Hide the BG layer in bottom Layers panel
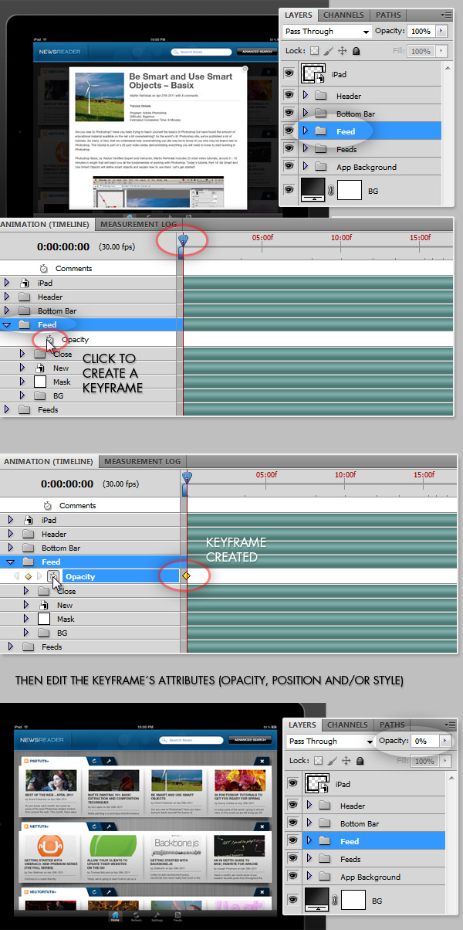This screenshot has height=930, width=463. tap(292, 898)
